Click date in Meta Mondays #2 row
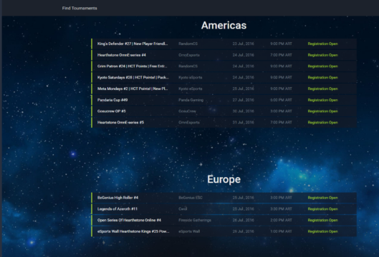This screenshot has height=257, width=379. coord(243,89)
